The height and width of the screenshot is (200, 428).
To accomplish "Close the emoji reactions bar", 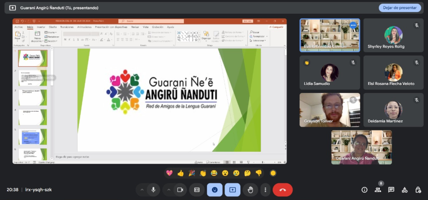I will point(214,190).
